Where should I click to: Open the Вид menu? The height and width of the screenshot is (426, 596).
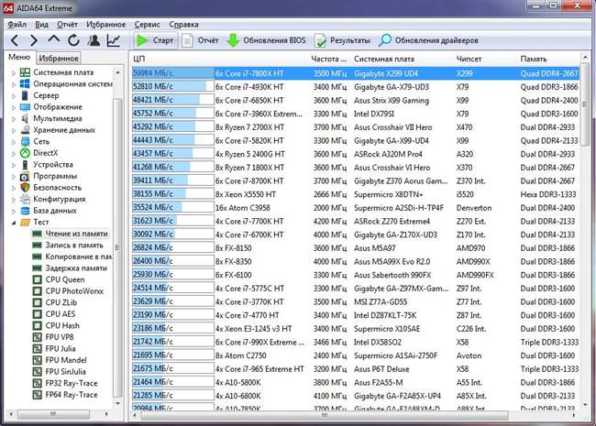coord(42,25)
